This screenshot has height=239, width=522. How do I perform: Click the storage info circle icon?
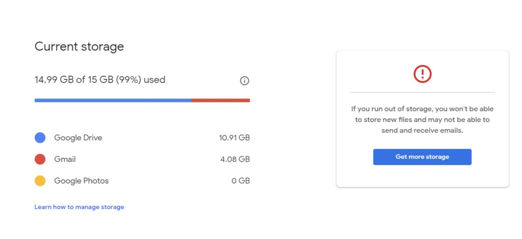pyautogui.click(x=244, y=81)
